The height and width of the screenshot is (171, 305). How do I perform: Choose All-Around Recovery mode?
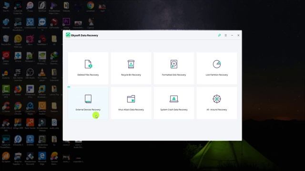tap(217, 103)
